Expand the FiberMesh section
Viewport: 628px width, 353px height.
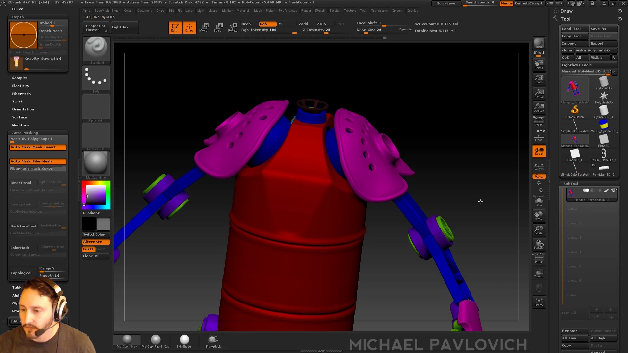point(21,94)
